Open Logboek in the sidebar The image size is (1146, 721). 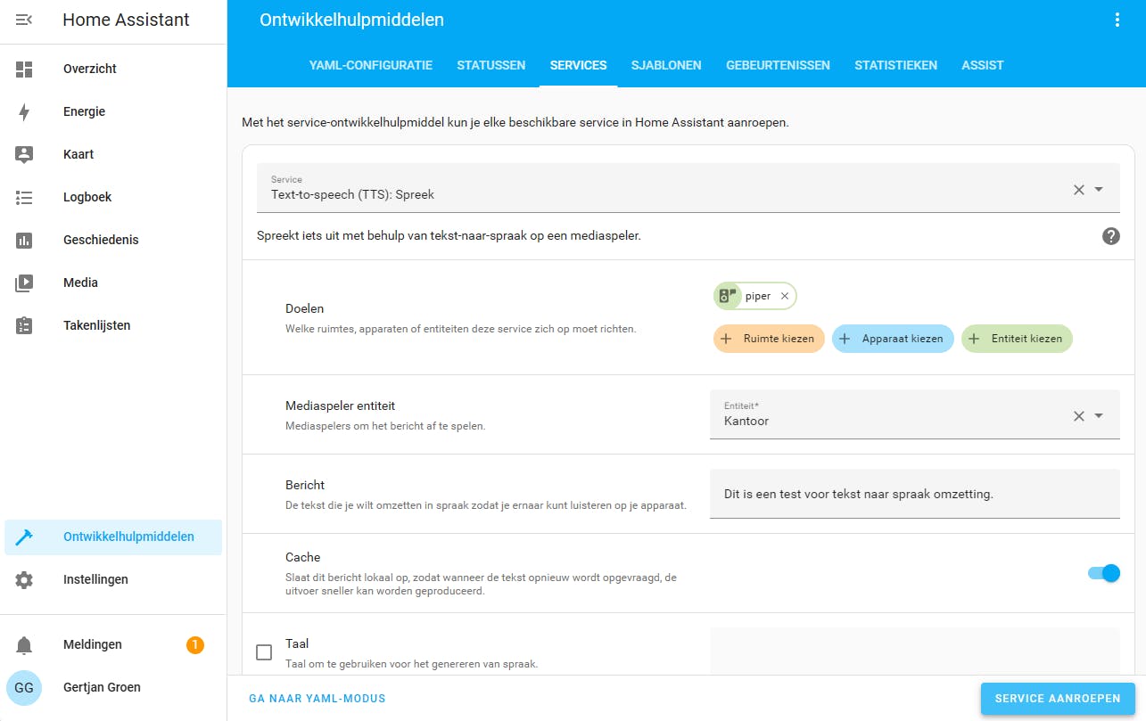pos(114,197)
